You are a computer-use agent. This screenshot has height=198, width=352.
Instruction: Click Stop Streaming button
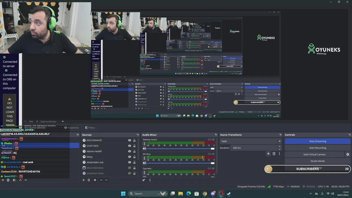click(318, 141)
